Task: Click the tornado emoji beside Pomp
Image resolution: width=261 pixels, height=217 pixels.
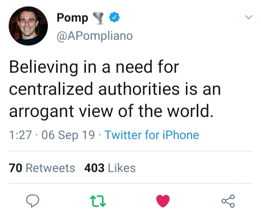Action: coord(98,17)
